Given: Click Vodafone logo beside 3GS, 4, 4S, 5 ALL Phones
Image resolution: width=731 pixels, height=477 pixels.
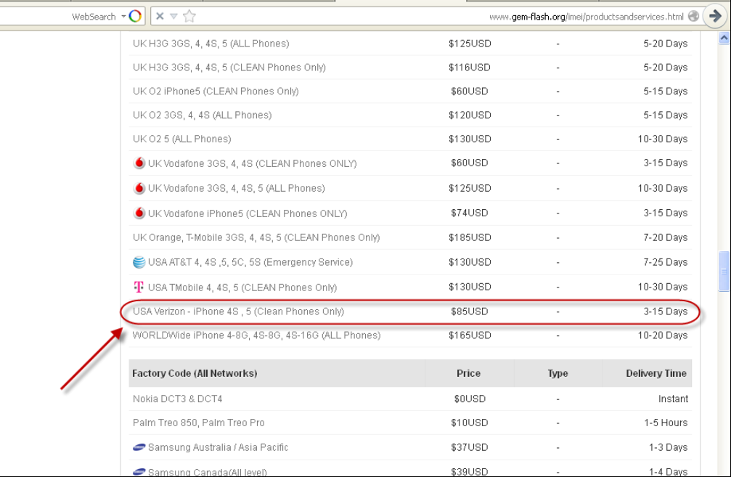Looking at the screenshot, I should [139, 188].
